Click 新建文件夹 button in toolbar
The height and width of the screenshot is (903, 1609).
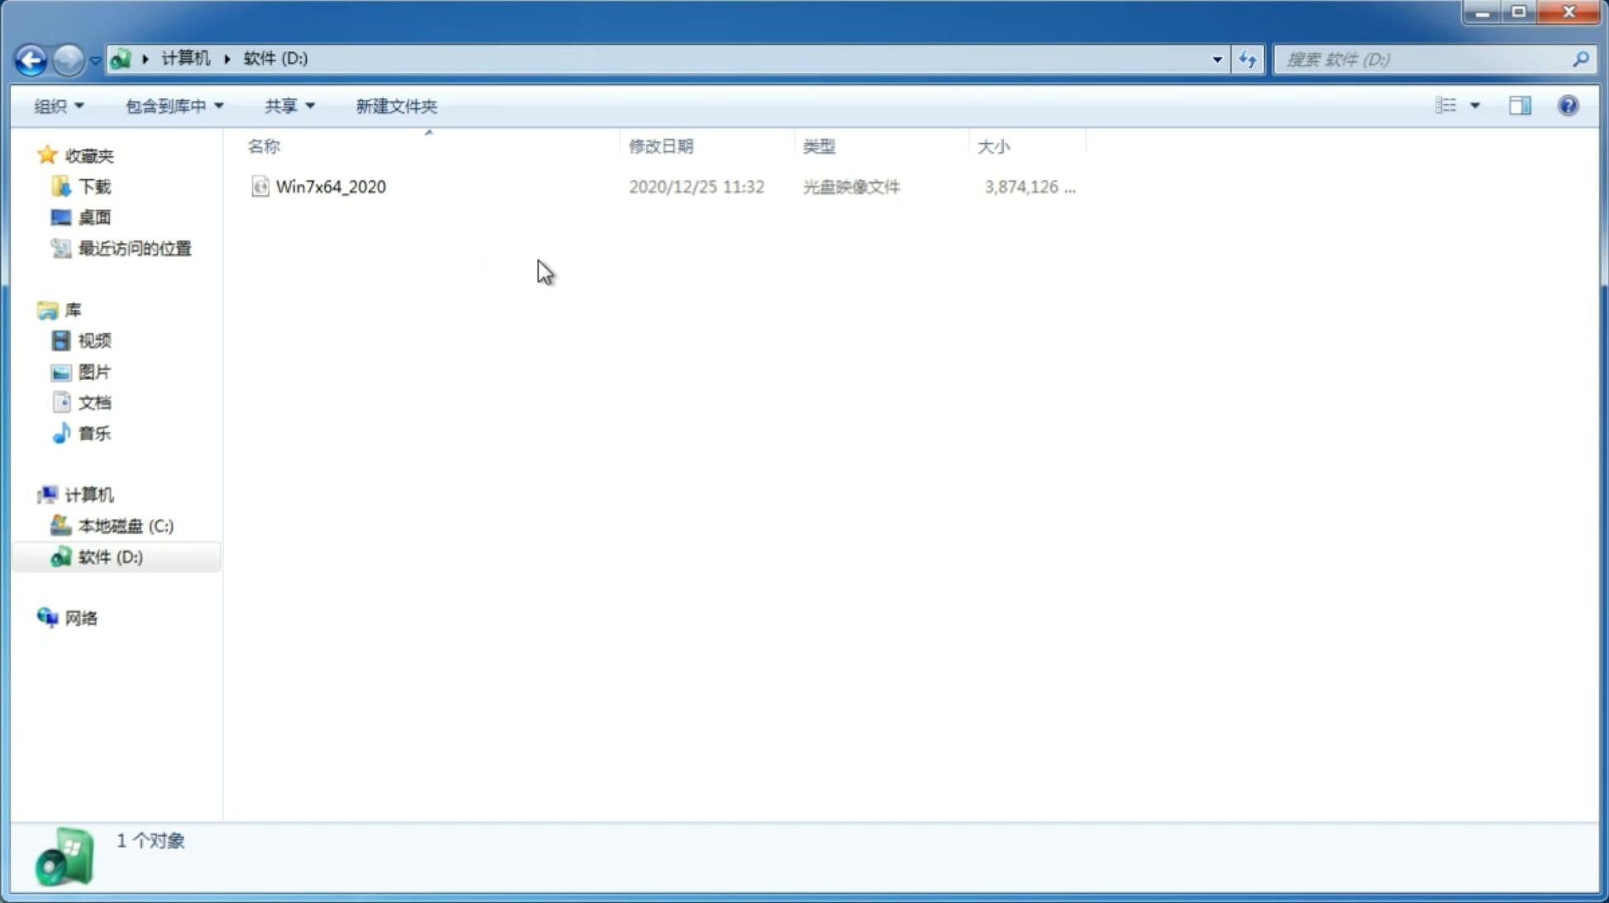click(397, 105)
